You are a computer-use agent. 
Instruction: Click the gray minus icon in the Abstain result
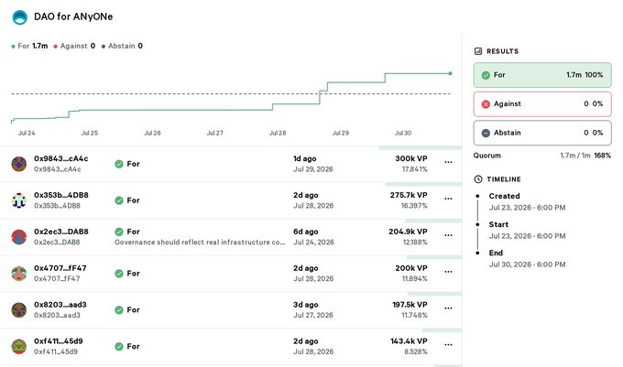click(x=486, y=133)
